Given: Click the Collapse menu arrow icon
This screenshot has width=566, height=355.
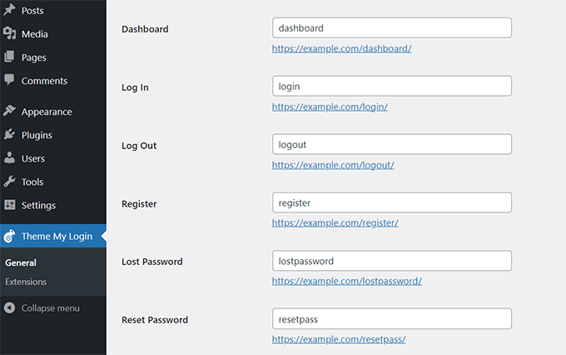Looking at the screenshot, I should (9, 307).
